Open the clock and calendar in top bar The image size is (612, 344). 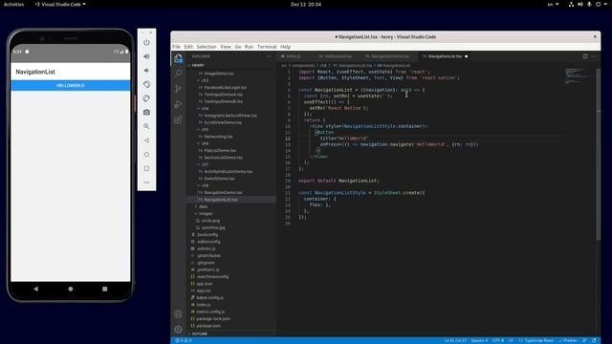click(x=306, y=4)
